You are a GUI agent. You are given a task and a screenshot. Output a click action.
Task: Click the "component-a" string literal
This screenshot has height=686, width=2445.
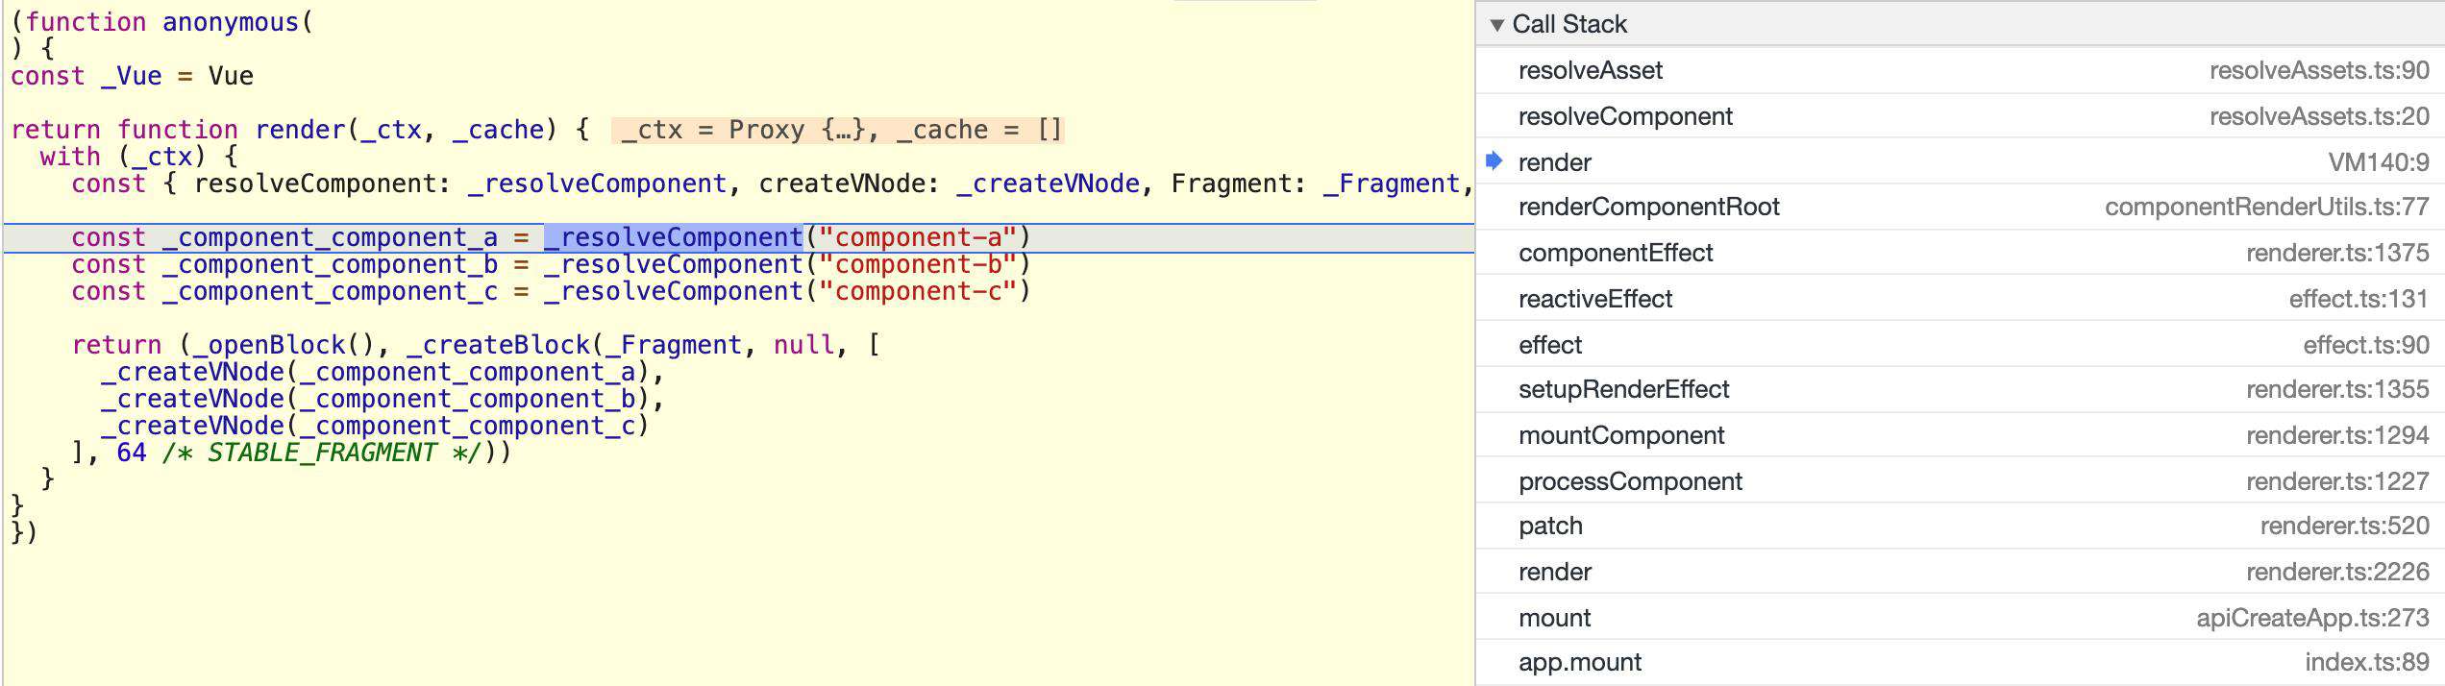[917, 237]
